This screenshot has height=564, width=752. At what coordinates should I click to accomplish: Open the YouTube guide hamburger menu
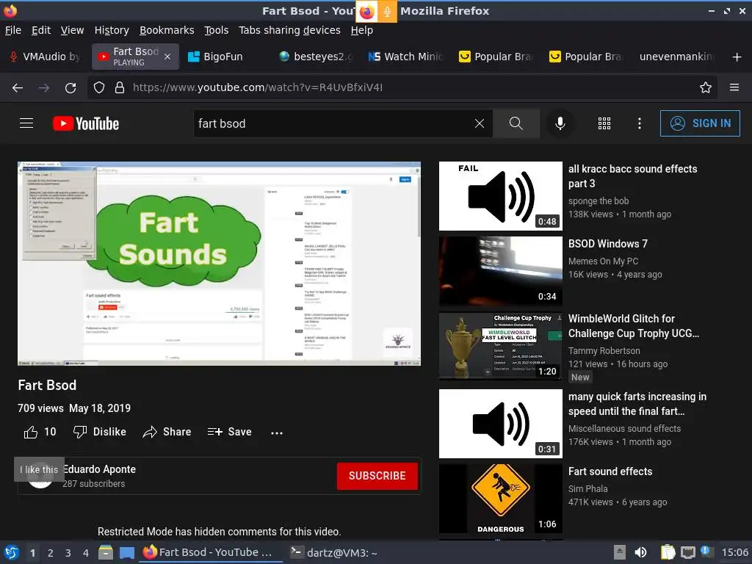coord(26,123)
